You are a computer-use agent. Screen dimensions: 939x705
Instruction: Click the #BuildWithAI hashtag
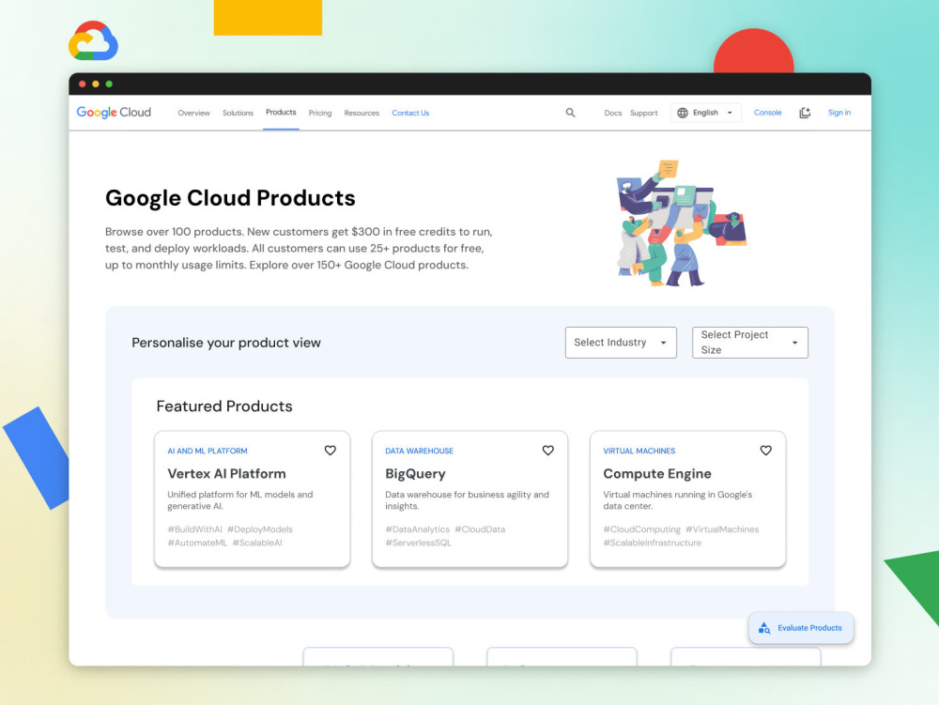pos(194,529)
